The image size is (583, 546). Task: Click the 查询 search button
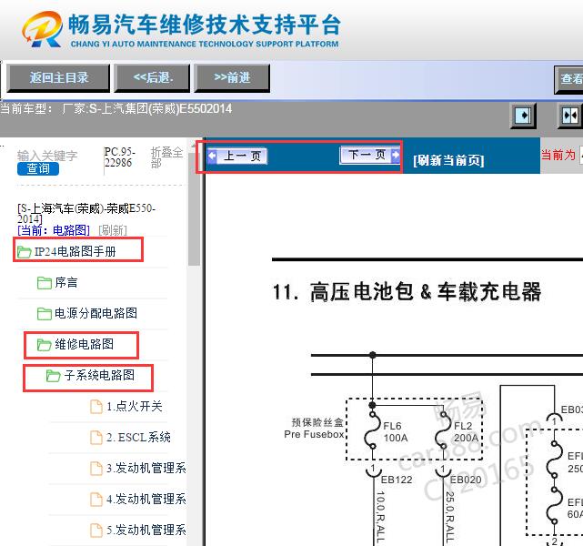tap(38, 168)
